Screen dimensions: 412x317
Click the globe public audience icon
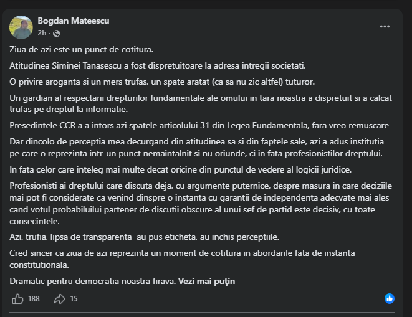[x=56, y=34]
